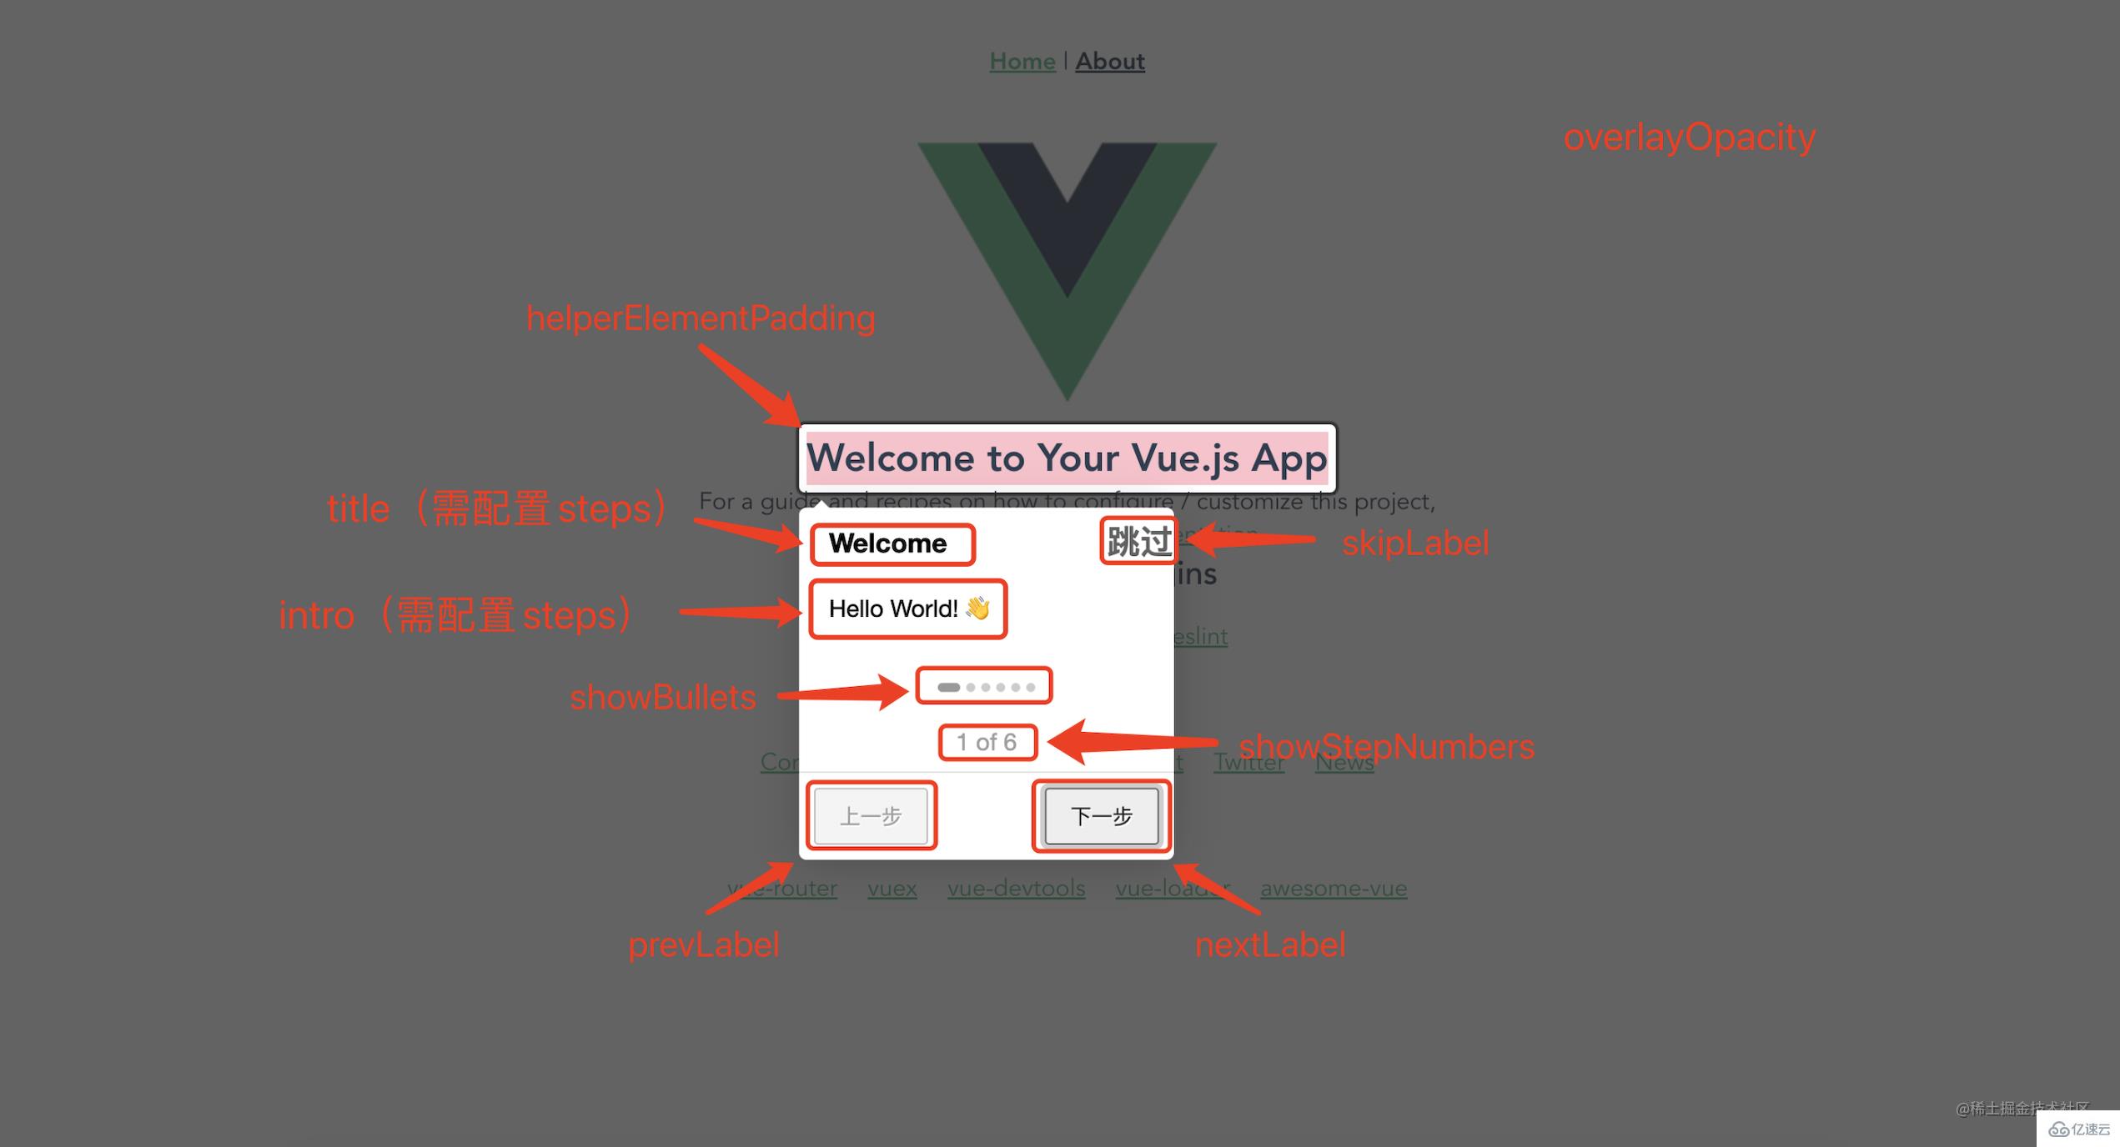The image size is (2120, 1147).
Task: Click the intro 'Hello World! 👋' content icon
Action: (x=905, y=610)
